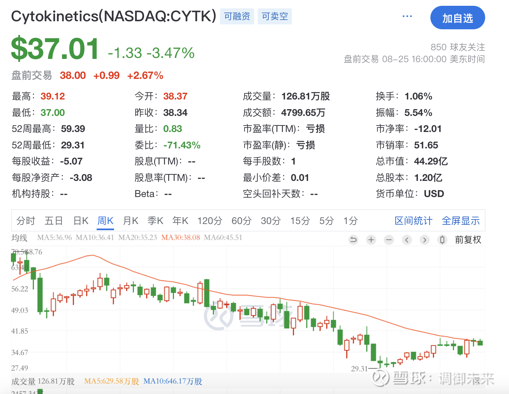Zoom out chart with minus icon
This screenshot has width=509, height=394.
389,240
